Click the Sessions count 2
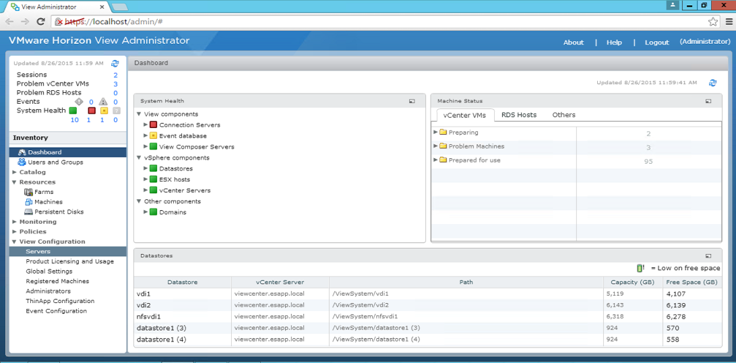736x363 pixels. coord(115,75)
